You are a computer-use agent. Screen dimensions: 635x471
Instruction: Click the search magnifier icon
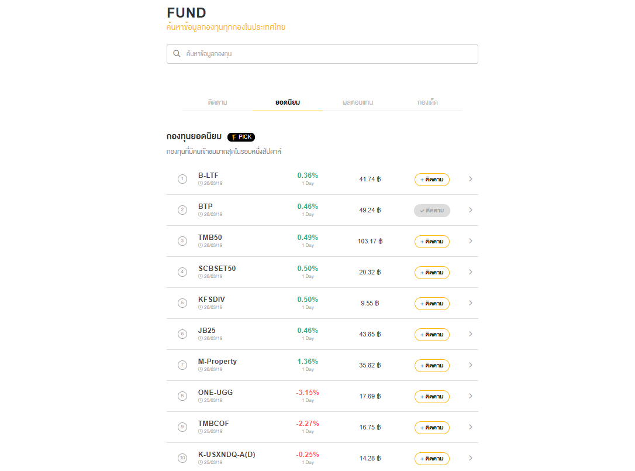coord(177,54)
